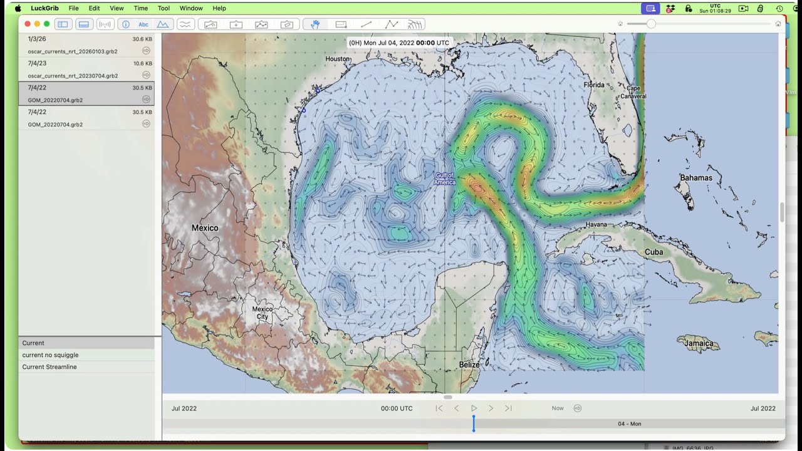
Task: Click the blue timeline position marker
Action: pos(474,423)
